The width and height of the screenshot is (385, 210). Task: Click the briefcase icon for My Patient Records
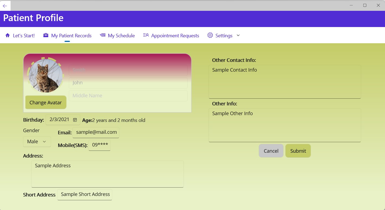45,35
